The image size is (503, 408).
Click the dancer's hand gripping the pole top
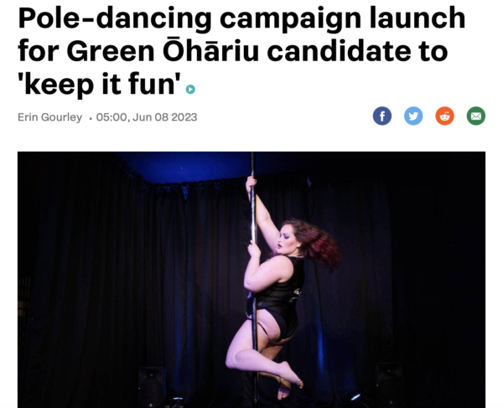tap(251, 184)
